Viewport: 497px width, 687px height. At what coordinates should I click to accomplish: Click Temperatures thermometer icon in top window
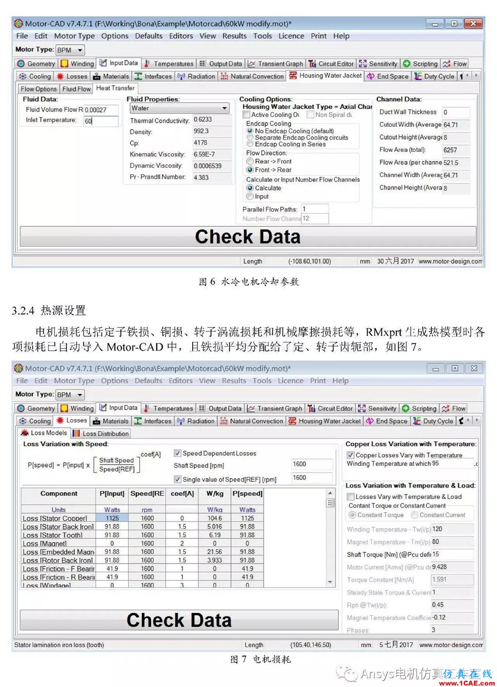tap(147, 64)
